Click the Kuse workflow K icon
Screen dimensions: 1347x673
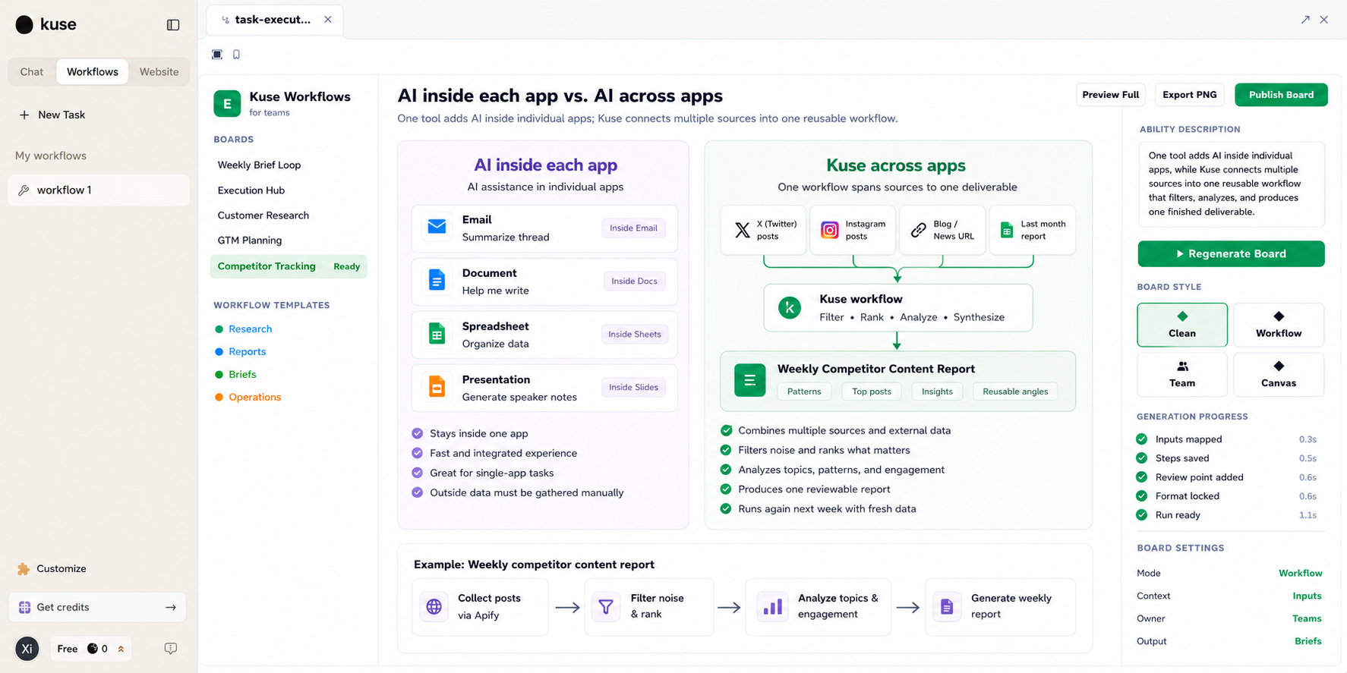click(790, 307)
